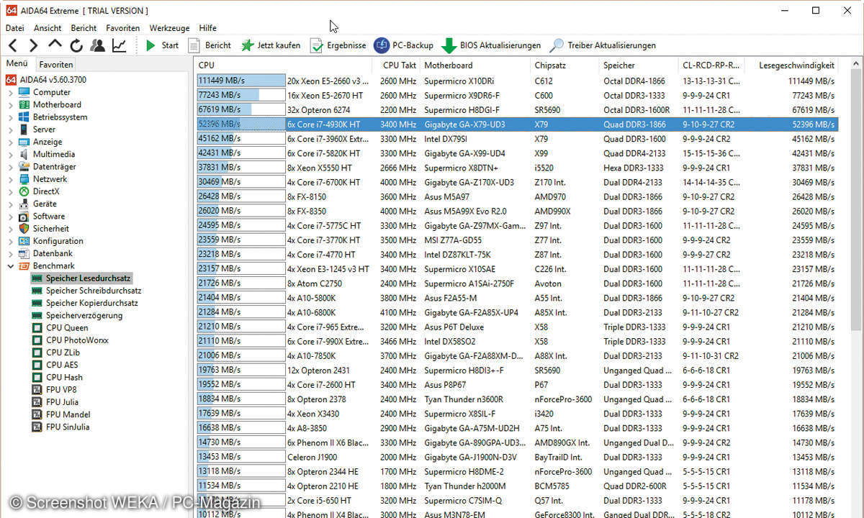Open the Ansicht menu
Viewport: 864px width, 518px height.
(x=48, y=28)
